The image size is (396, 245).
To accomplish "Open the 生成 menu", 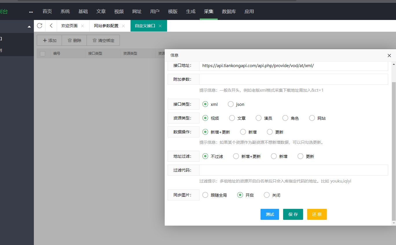I will pos(191,11).
